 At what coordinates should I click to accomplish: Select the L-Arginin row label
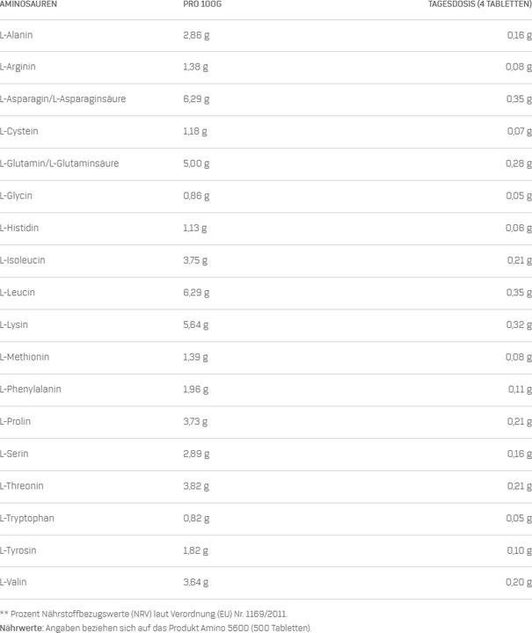(x=18, y=67)
